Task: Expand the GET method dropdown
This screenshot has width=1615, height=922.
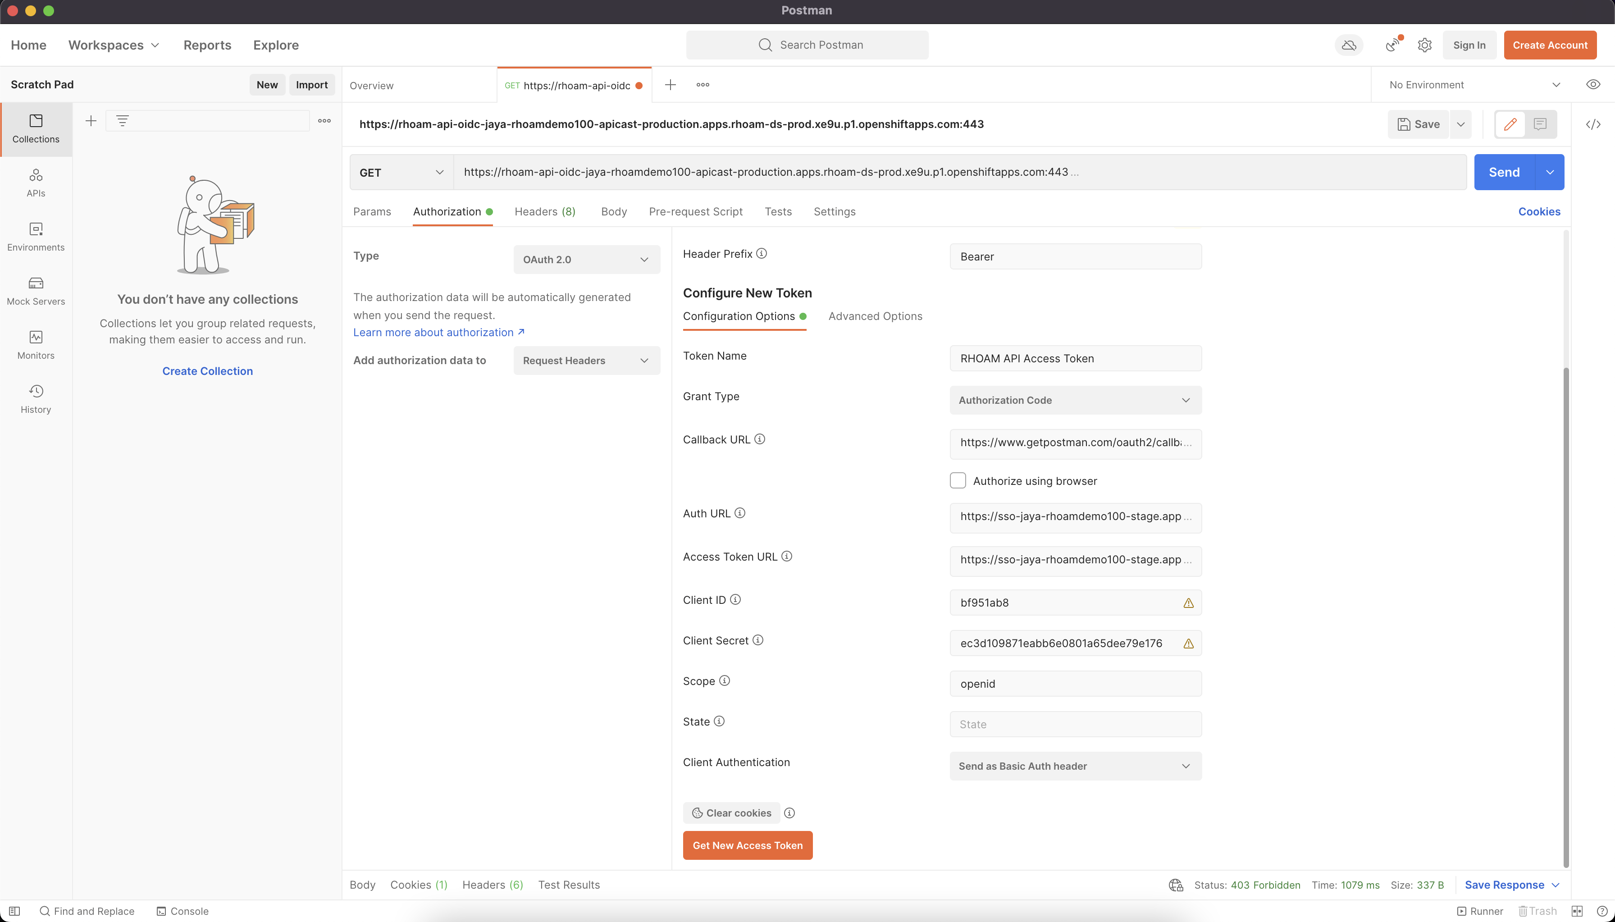Action: [x=401, y=172]
